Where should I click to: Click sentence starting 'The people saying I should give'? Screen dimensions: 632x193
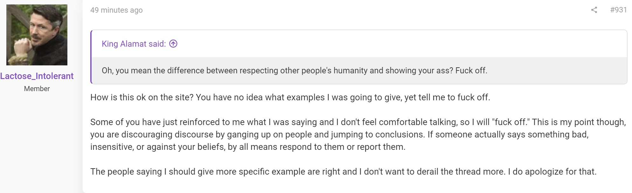(298, 172)
